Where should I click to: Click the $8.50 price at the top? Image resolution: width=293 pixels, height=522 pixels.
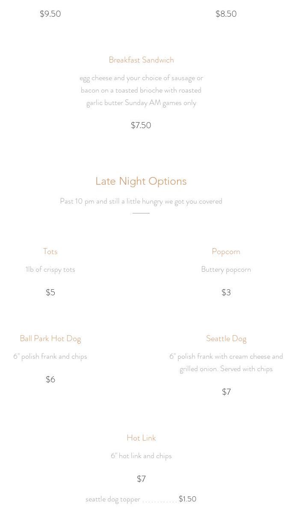(226, 14)
